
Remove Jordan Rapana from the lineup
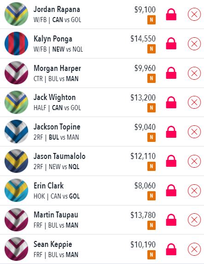pos(194,14)
